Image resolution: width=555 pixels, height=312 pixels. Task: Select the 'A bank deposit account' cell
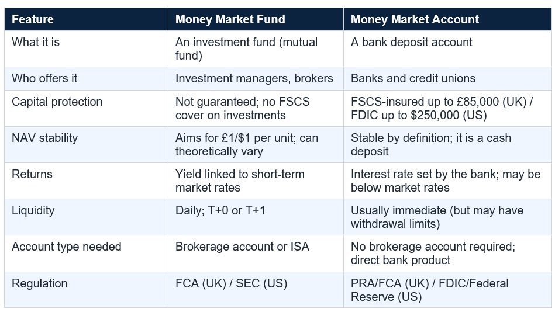tap(447, 48)
